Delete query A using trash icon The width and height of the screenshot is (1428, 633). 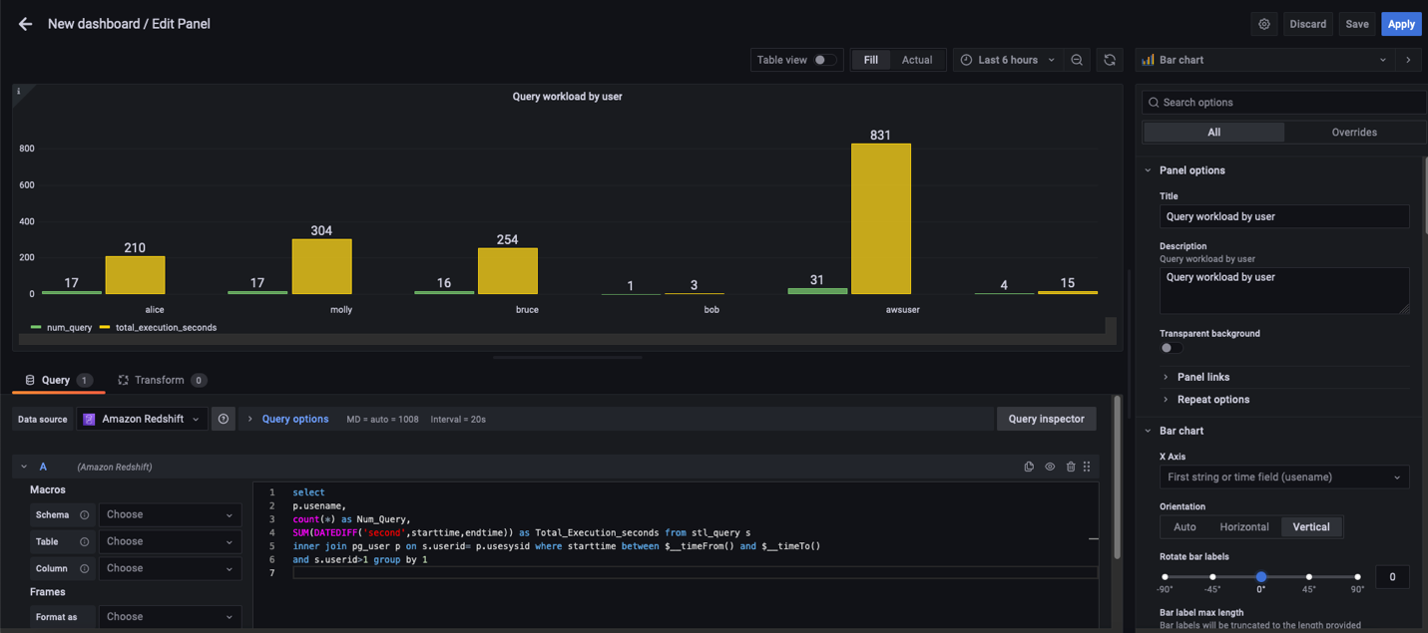1070,467
